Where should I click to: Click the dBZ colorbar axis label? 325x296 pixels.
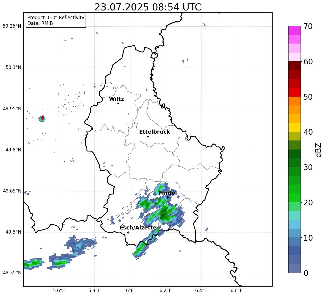point(318,150)
